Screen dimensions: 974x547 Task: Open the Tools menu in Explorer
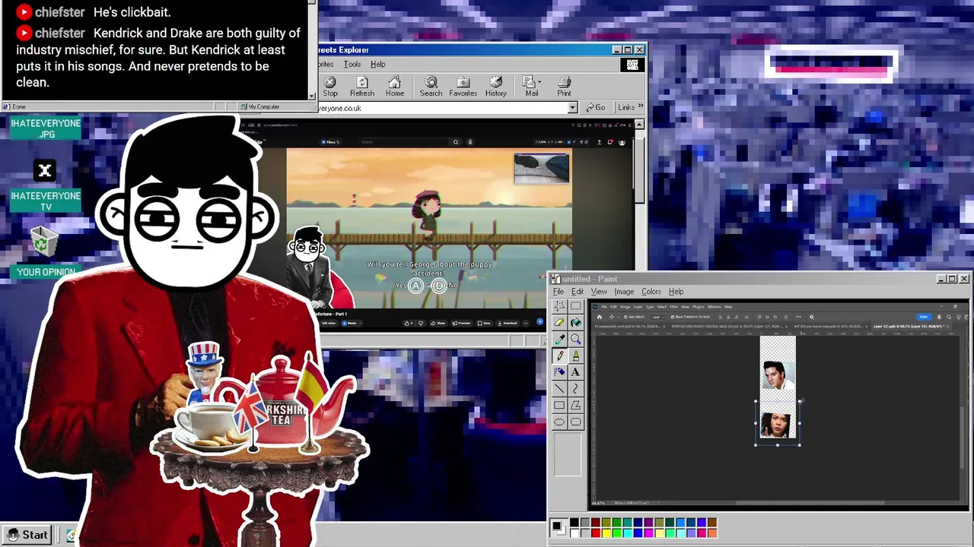(352, 65)
